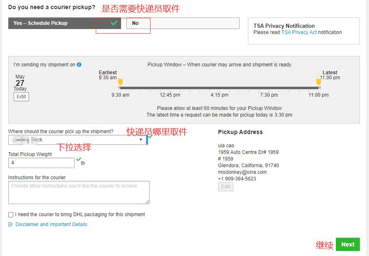Enable courier to bring DHL packaging checkbox
This screenshot has width=369, height=256.
pos(11,215)
